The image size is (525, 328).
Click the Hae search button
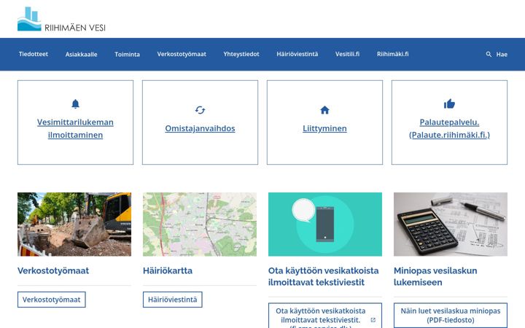(497, 54)
